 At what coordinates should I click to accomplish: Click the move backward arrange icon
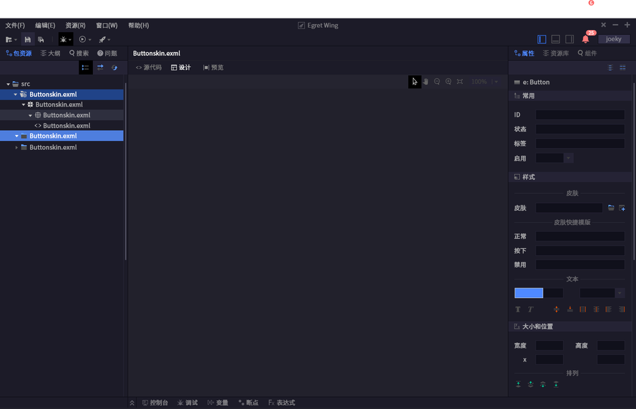click(x=543, y=384)
